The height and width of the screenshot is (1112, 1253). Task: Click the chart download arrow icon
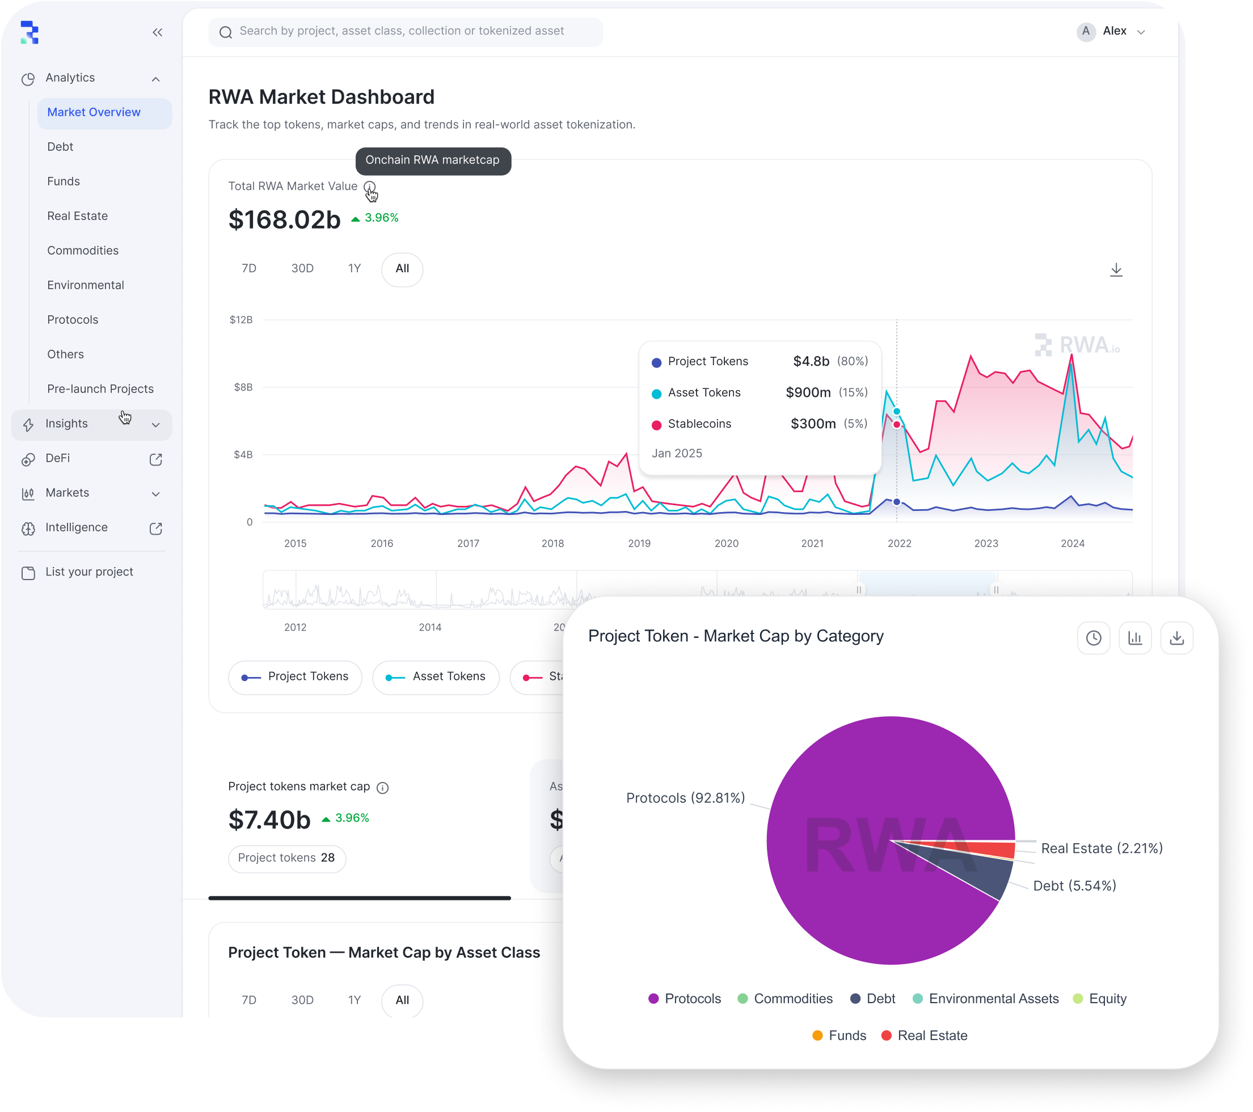pos(1116,269)
